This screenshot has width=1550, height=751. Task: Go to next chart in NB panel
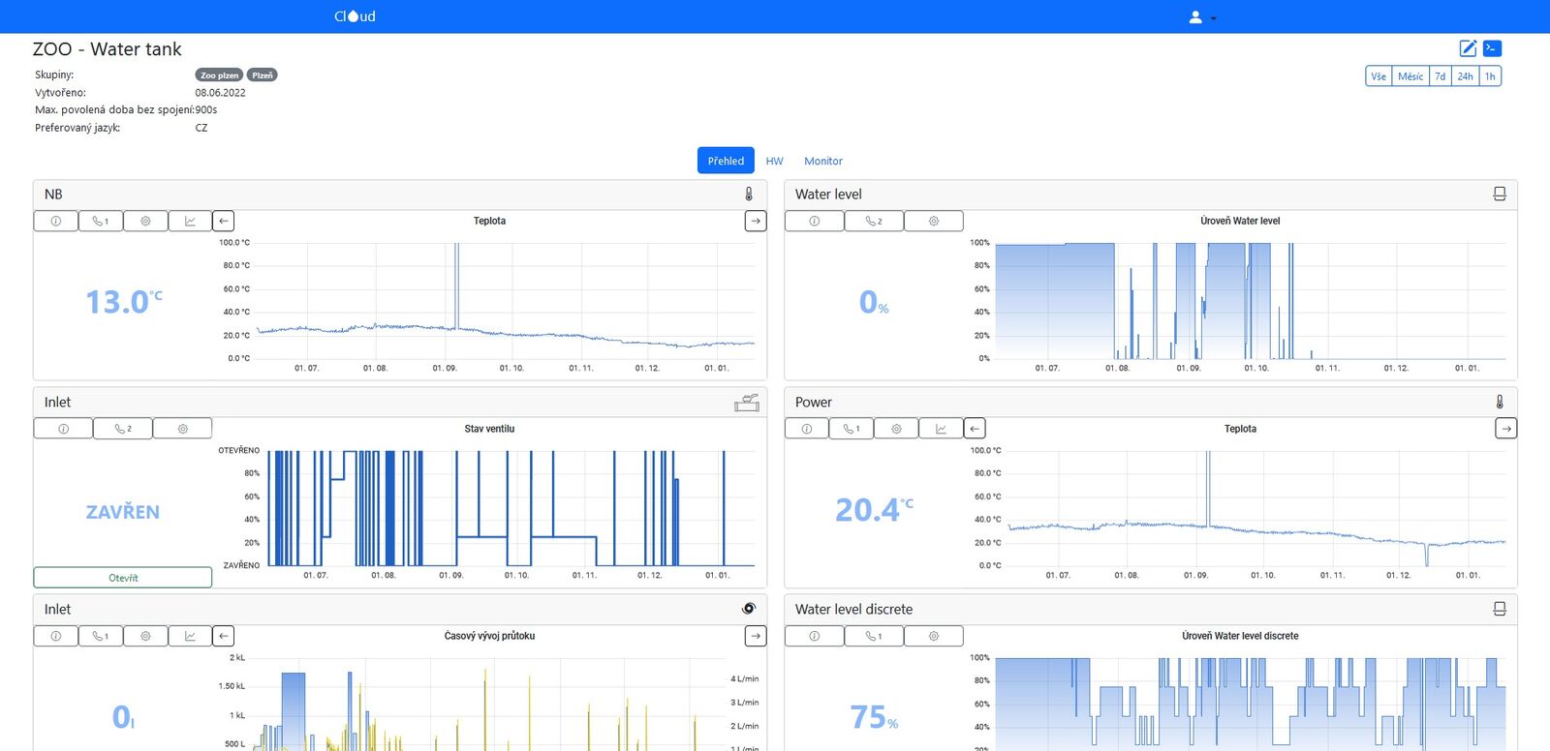756,222
